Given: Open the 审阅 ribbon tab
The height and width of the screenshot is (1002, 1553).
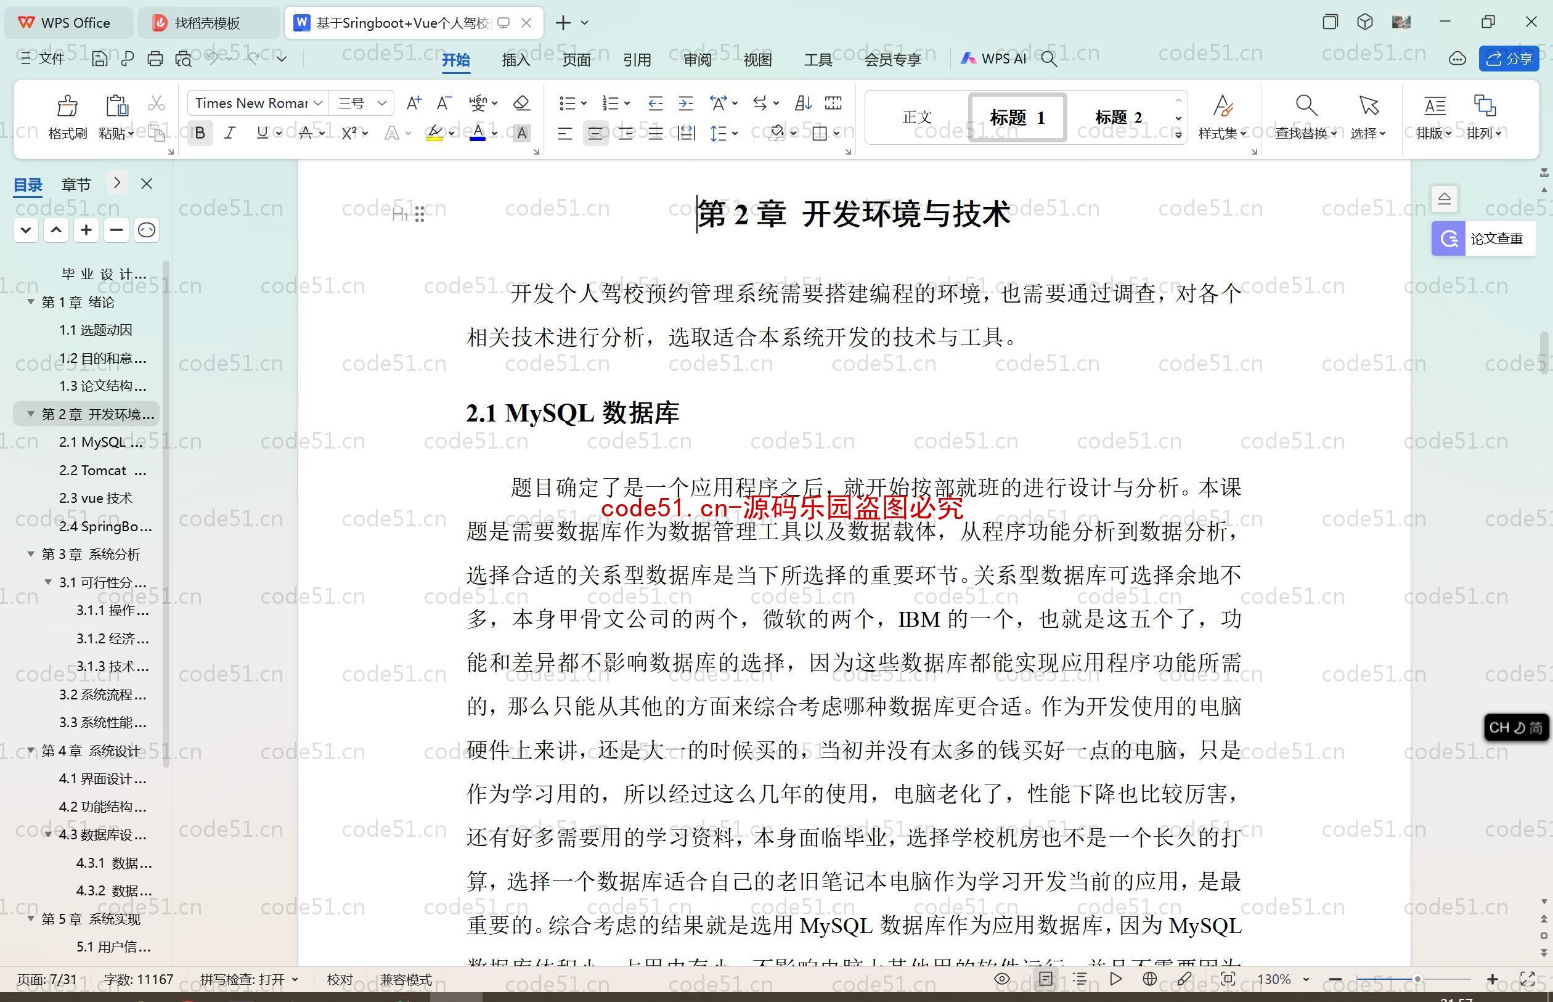Looking at the screenshot, I should tap(697, 61).
